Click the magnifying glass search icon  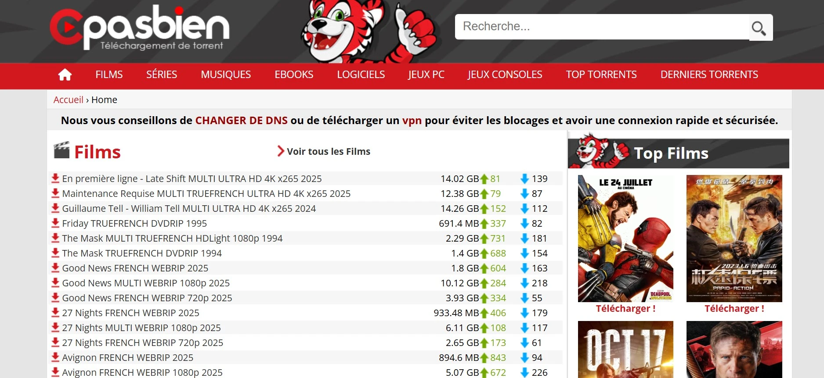point(759,28)
